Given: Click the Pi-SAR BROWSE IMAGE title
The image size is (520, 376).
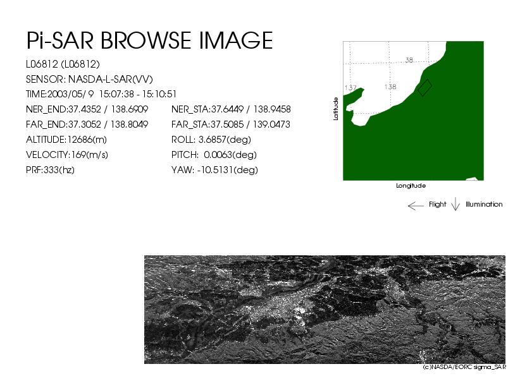Looking at the screenshot, I should [149, 40].
